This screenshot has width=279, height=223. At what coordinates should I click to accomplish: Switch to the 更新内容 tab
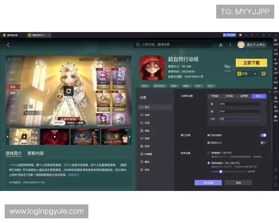tap(36, 153)
